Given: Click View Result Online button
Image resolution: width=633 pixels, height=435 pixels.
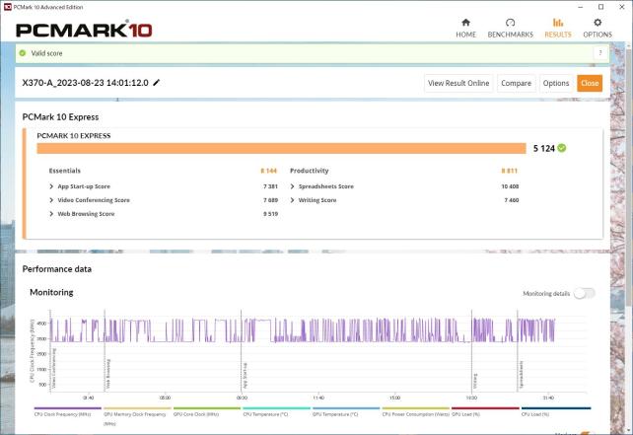Looking at the screenshot, I should [x=458, y=83].
